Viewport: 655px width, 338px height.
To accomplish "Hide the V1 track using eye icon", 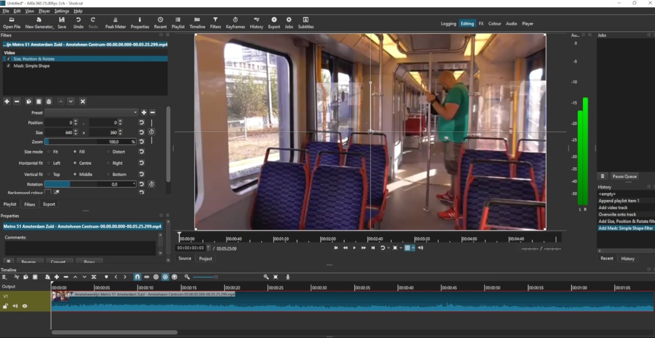I will (x=25, y=306).
